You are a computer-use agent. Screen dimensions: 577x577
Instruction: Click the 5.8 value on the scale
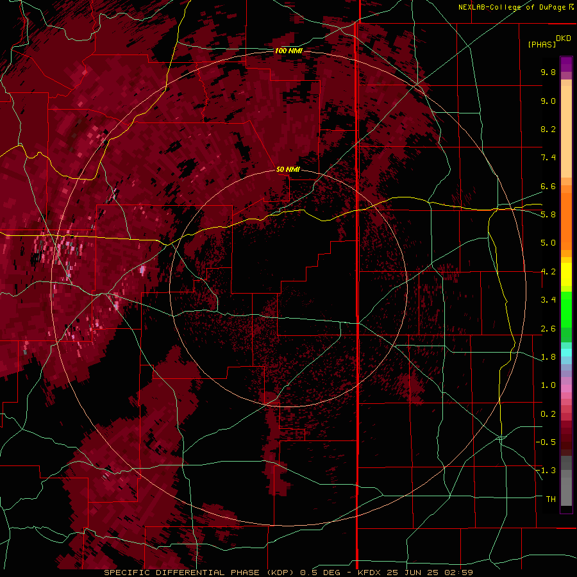pos(548,215)
